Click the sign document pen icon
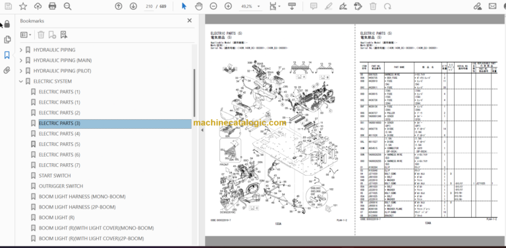This screenshot has height=248, width=506. pyautogui.click(x=343, y=6)
